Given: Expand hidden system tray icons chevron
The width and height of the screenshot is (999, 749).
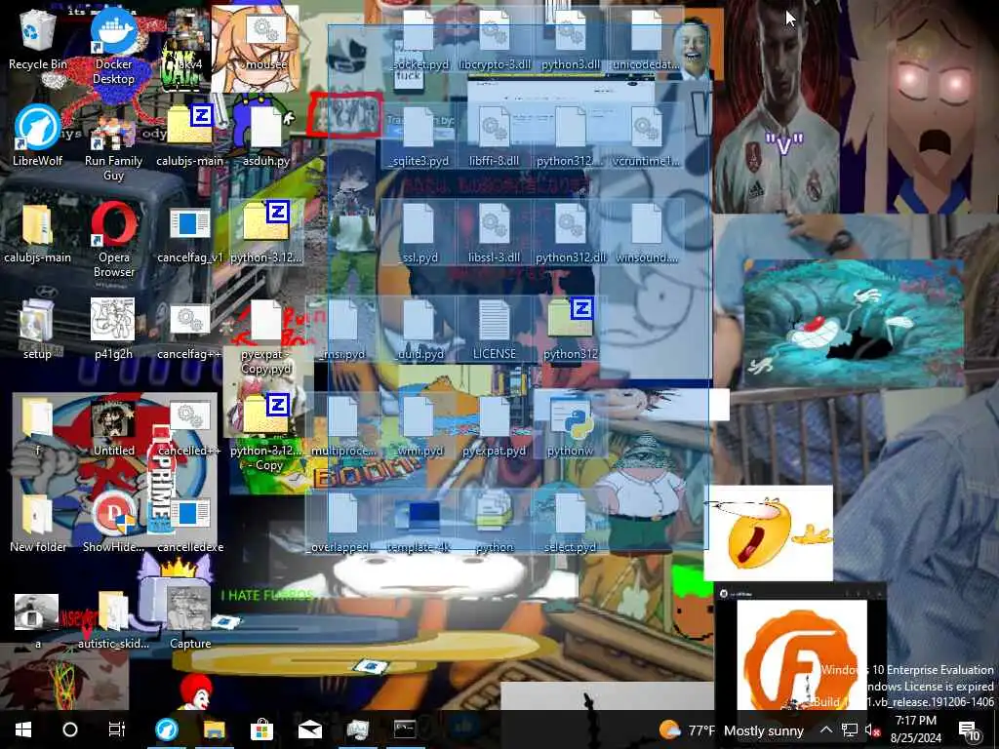Looking at the screenshot, I should [825, 729].
